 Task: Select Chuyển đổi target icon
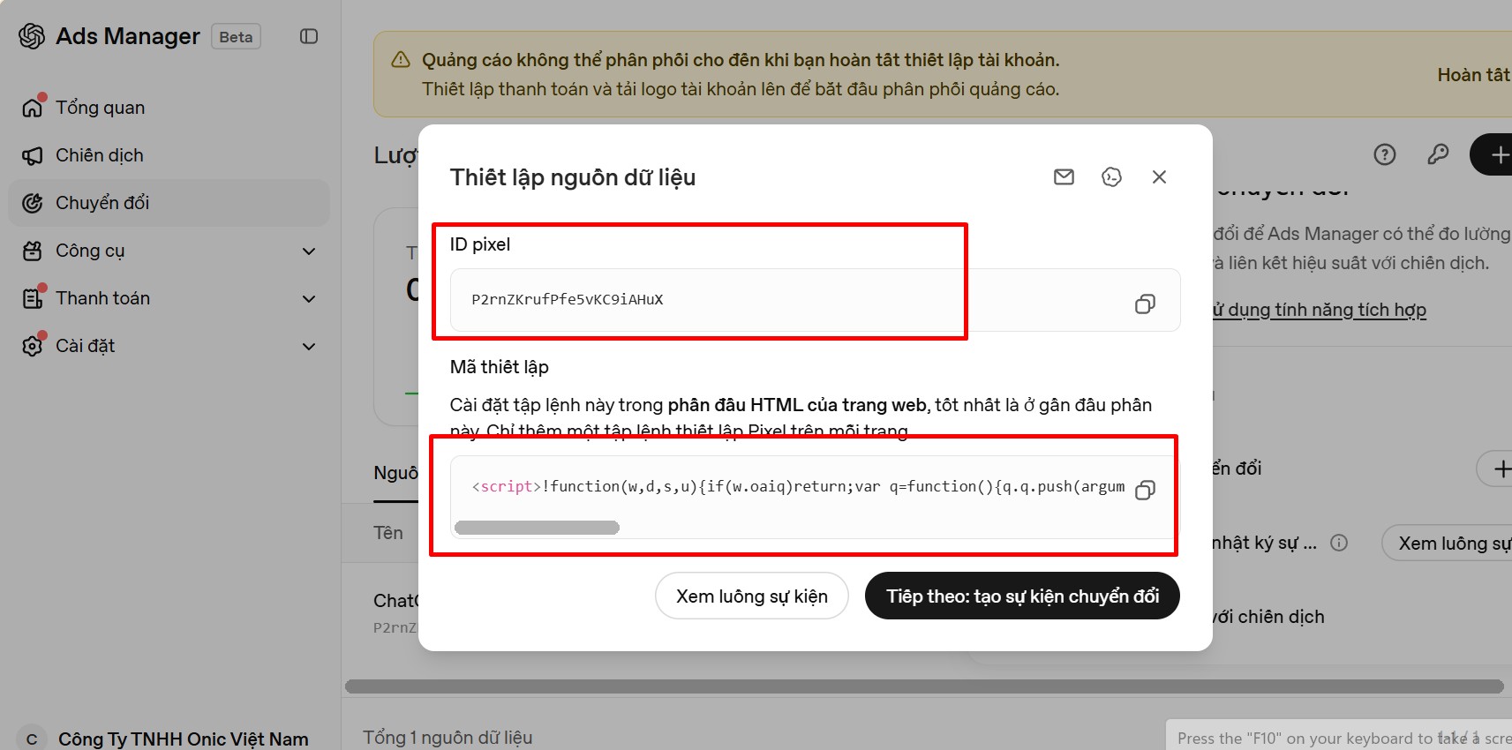point(33,203)
